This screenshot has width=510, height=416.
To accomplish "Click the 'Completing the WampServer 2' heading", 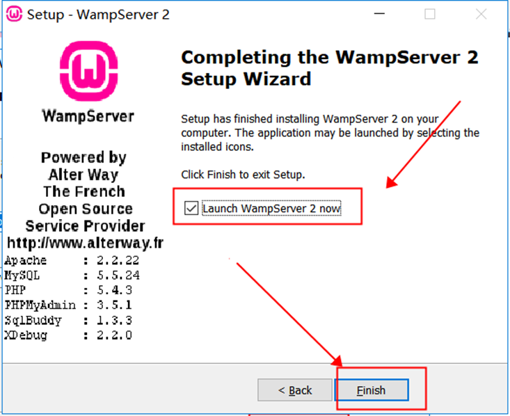I will point(330,58).
